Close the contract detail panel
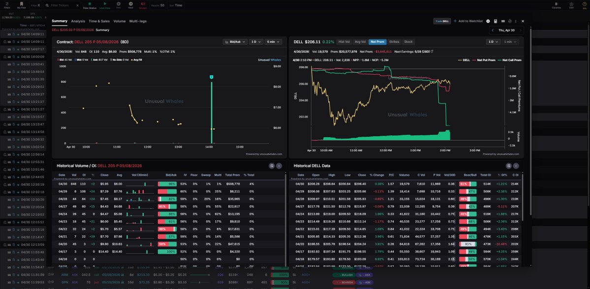Image resolution: width=590 pixels, height=289 pixels. point(523,22)
